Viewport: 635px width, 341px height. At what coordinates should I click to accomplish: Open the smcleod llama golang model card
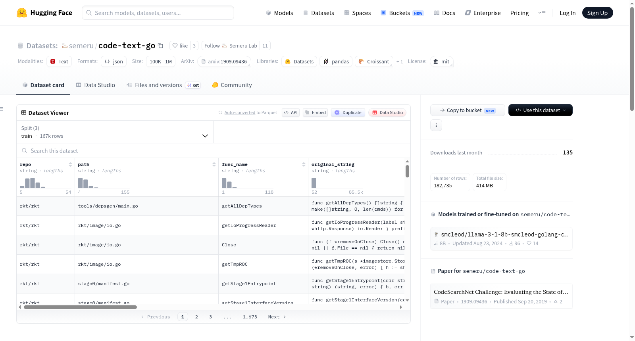(x=501, y=239)
